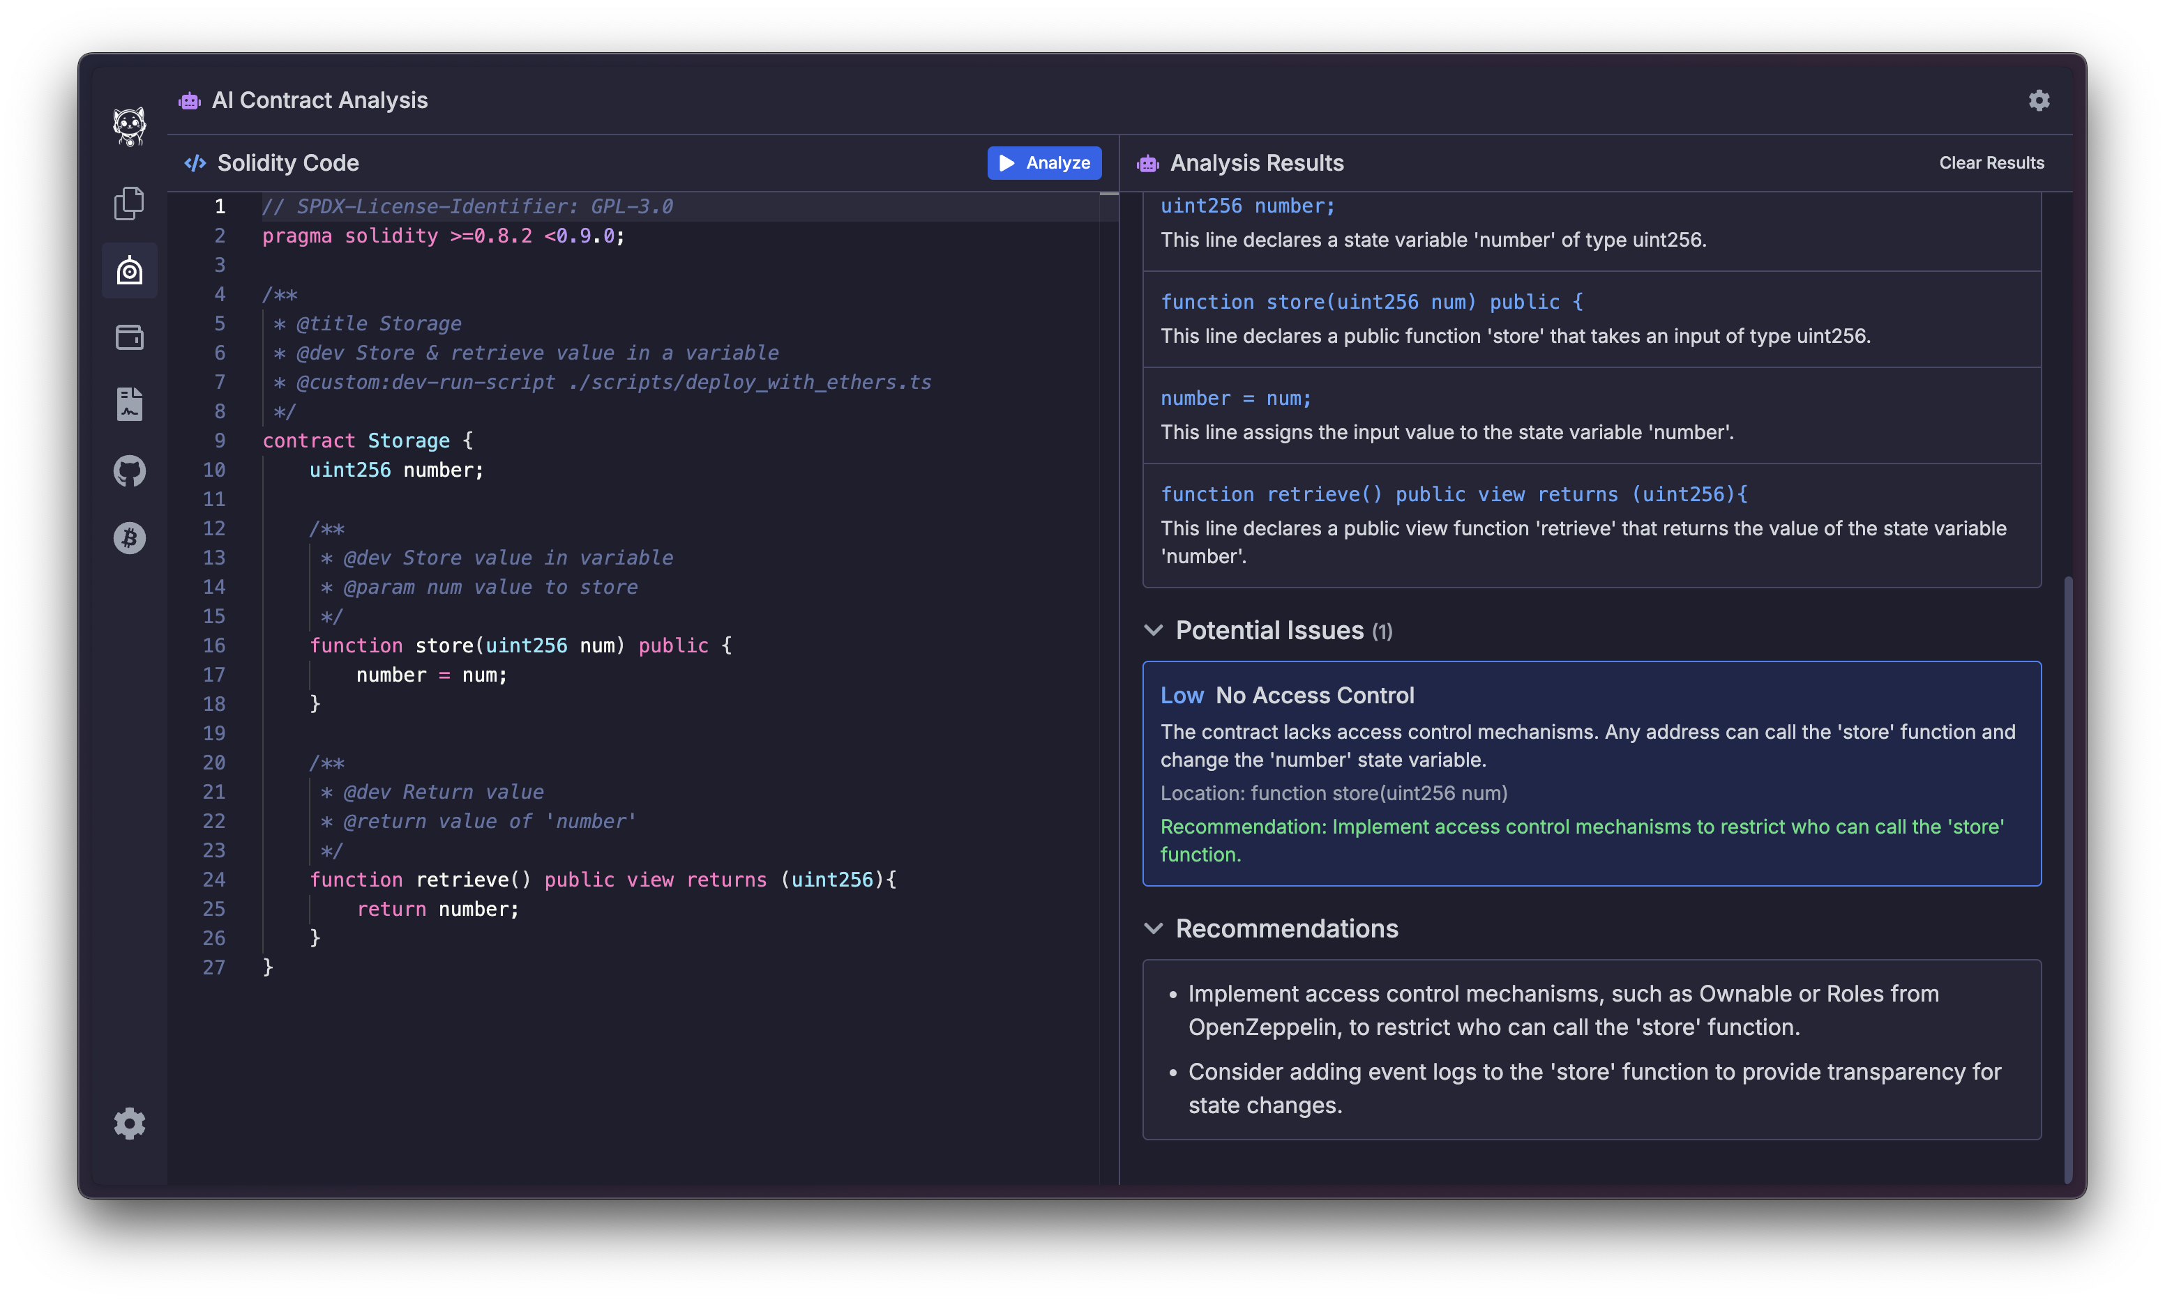
Task: Click the analysis results vertical scrollbar
Action: click(x=2067, y=878)
